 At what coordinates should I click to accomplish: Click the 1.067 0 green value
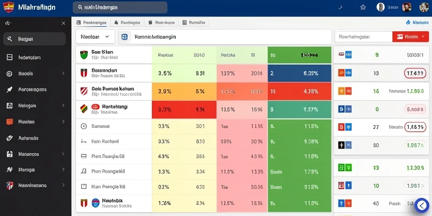point(415,145)
